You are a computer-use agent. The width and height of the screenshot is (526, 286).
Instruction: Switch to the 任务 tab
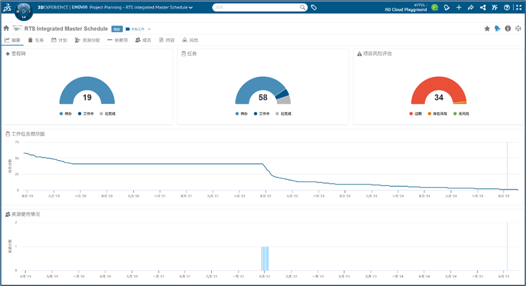(36, 41)
